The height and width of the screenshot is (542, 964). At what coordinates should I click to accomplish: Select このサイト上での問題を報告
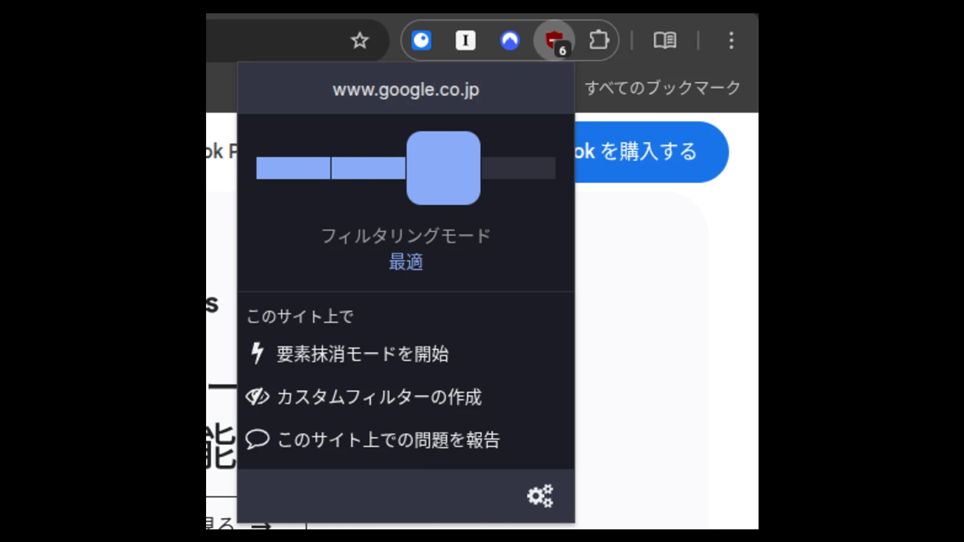coord(388,440)
